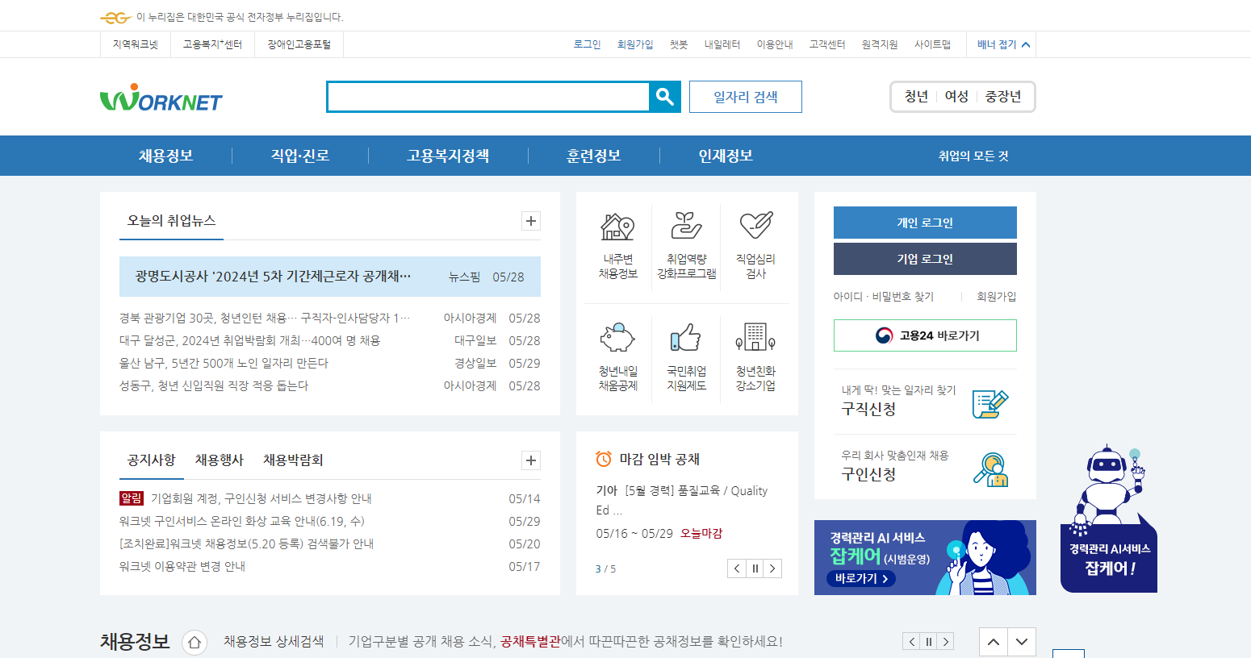1251x658 pixels.
Task: Open the 고용복지정책 main menu
Action: click(448, 156)
